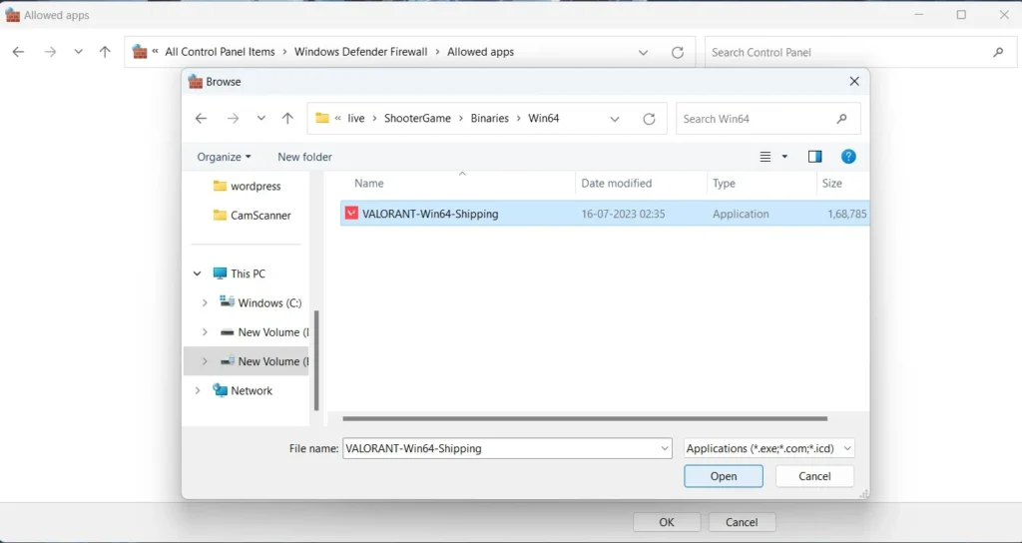
Task: Open the File name dropdown arrow
Action: tap(665, 448)
